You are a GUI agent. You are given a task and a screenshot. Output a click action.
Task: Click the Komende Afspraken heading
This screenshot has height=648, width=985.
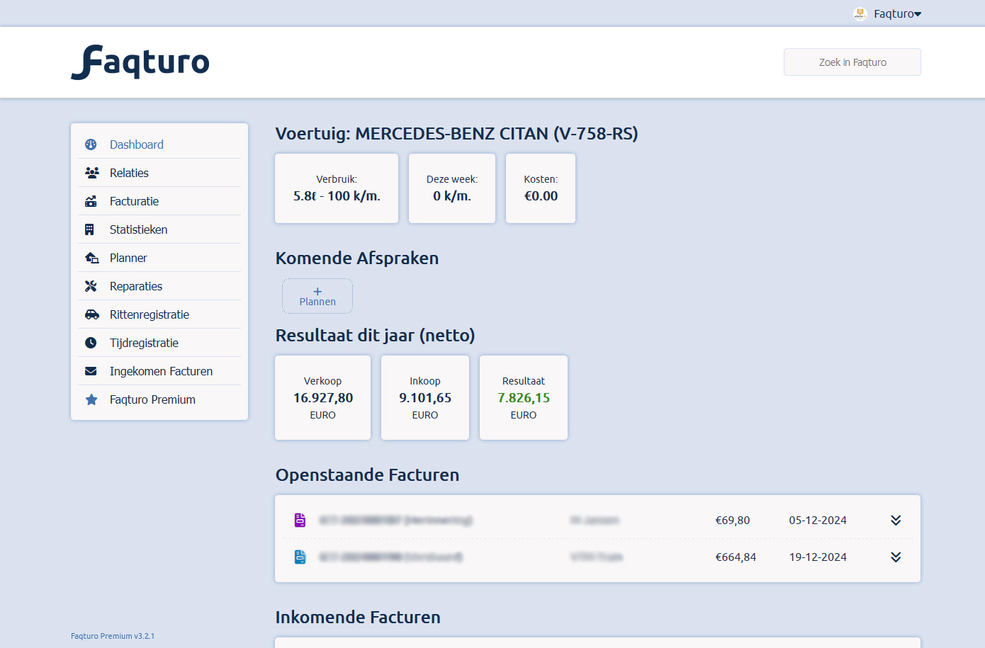(x=357, y=258)
